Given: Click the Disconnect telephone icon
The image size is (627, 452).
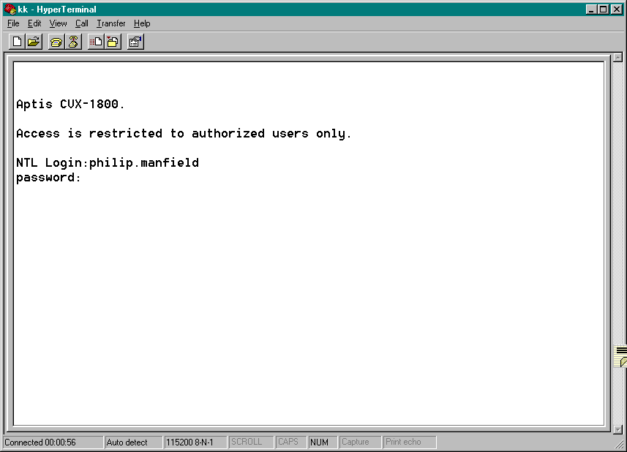Looking at the screenshot, I should click(x=73, y=42).
